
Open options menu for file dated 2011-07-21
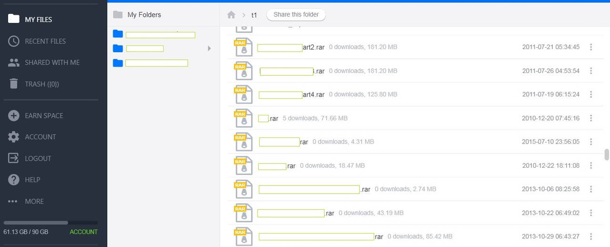[591, 47]
